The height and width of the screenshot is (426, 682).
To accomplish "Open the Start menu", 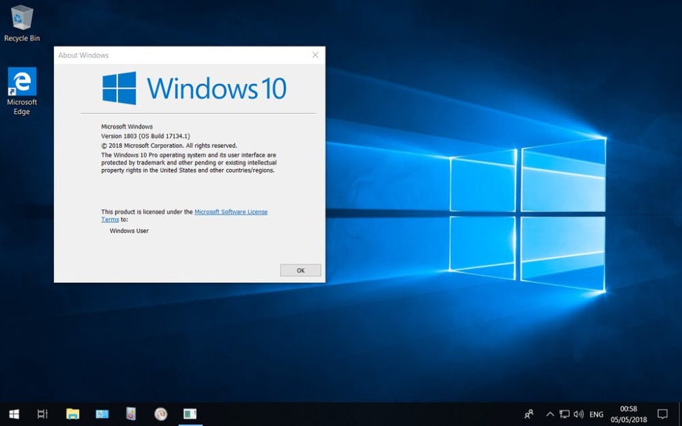I will coord(12,414).
